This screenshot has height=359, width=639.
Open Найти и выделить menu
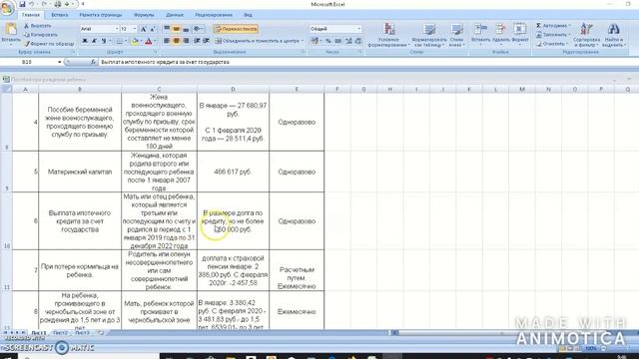tap(614, 35)
